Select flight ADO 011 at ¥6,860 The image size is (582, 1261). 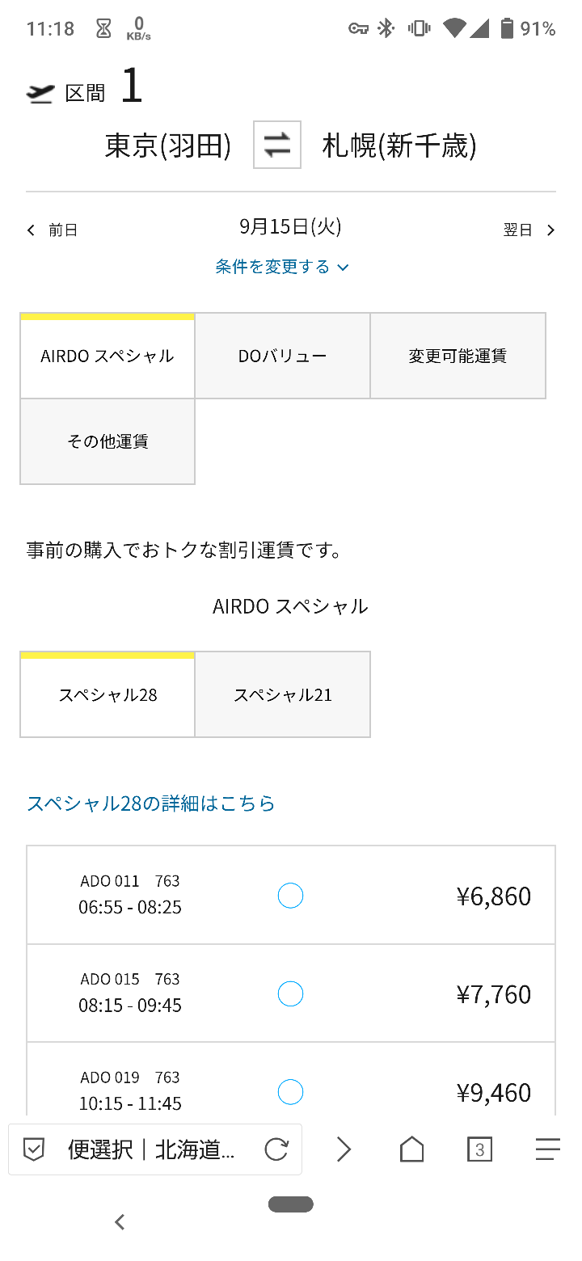[290, 896]
